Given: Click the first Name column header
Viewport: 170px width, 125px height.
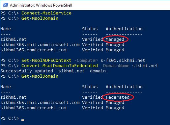Looking at the screenshot, I should click(6, 29).
